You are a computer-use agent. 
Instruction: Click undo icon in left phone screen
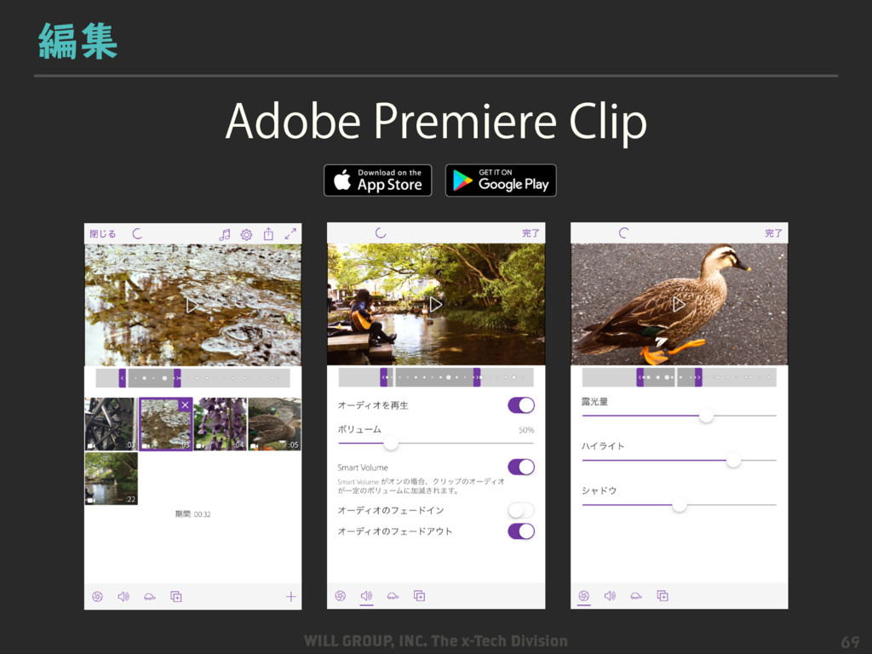click(x=137, y=234)
